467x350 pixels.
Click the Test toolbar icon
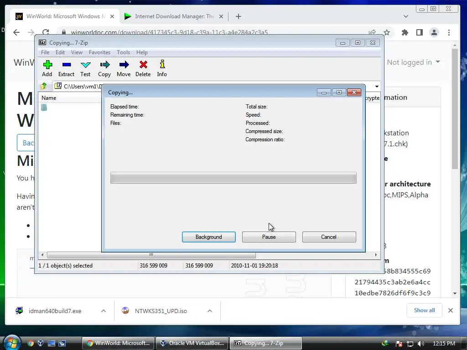click(85, 68)
